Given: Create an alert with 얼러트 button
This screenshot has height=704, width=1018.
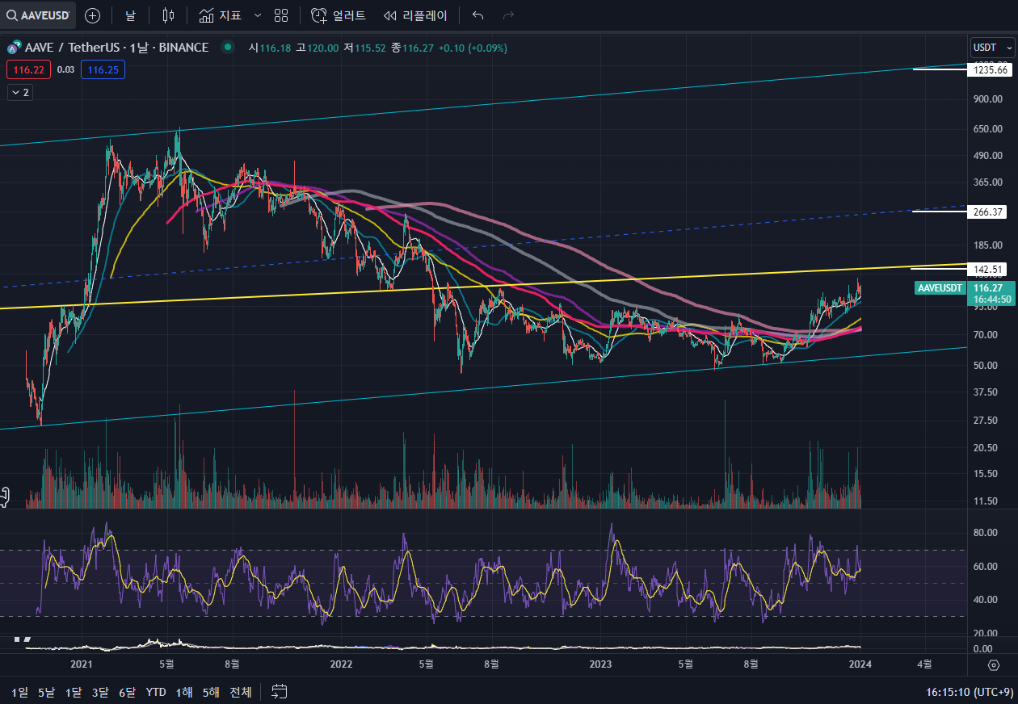Looking at the screenshot, I should click(x=339, y=15).
